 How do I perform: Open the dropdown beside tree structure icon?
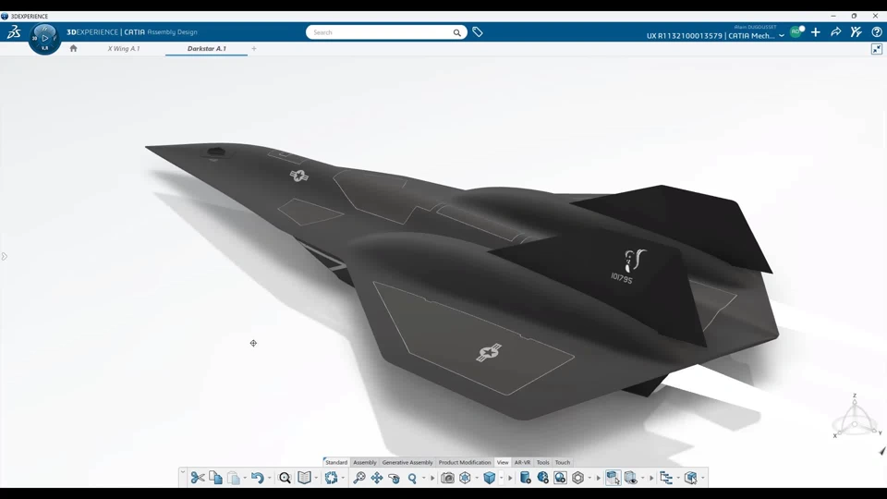click(678, 479)
